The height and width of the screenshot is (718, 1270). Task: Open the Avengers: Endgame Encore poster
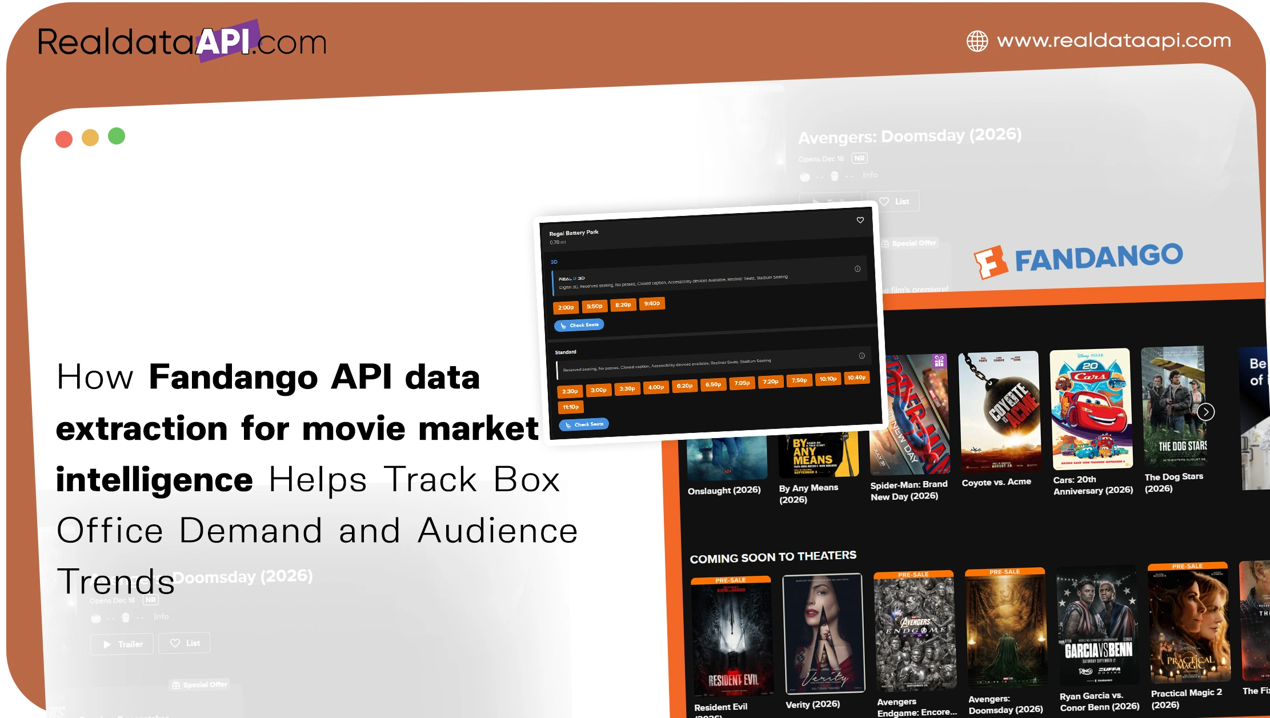pos(915,631)
